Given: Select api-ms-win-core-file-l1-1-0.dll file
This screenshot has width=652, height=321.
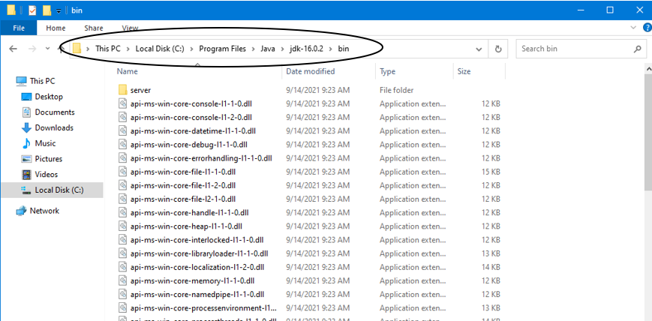Looking at the screenshot, I should 183,172.
